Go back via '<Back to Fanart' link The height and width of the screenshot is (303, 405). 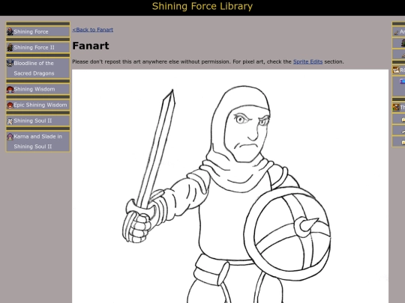(93, 30)
